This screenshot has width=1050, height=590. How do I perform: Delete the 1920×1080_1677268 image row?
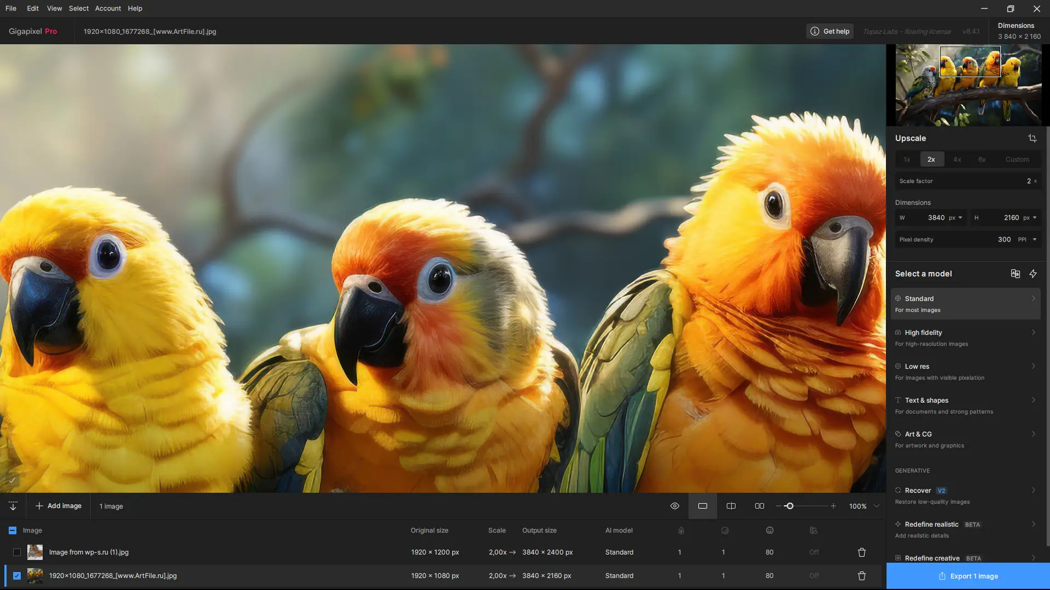pyautogui.click(x=861, y=575)
